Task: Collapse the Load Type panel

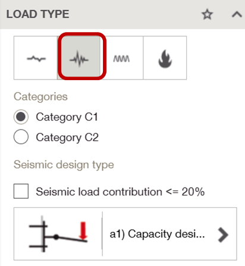Action: point(237,14)
